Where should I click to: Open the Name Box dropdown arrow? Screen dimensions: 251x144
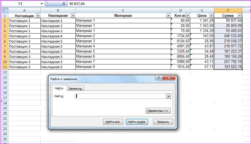coord(42,4)
